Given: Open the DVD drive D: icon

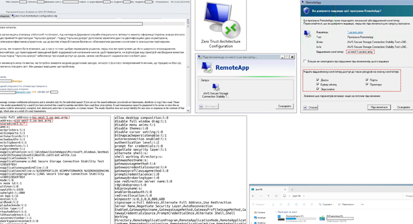Looking at the screenshot, I should pos(322,218).
